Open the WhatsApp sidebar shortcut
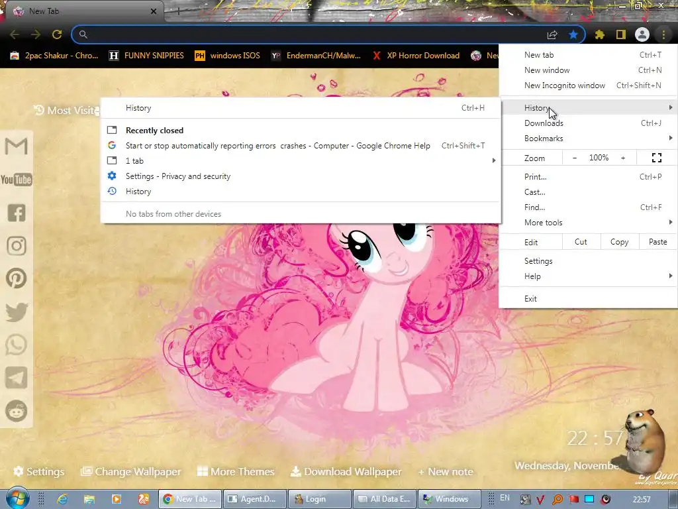This screenshot has height=509, width=678. click(x=17, y=345)
